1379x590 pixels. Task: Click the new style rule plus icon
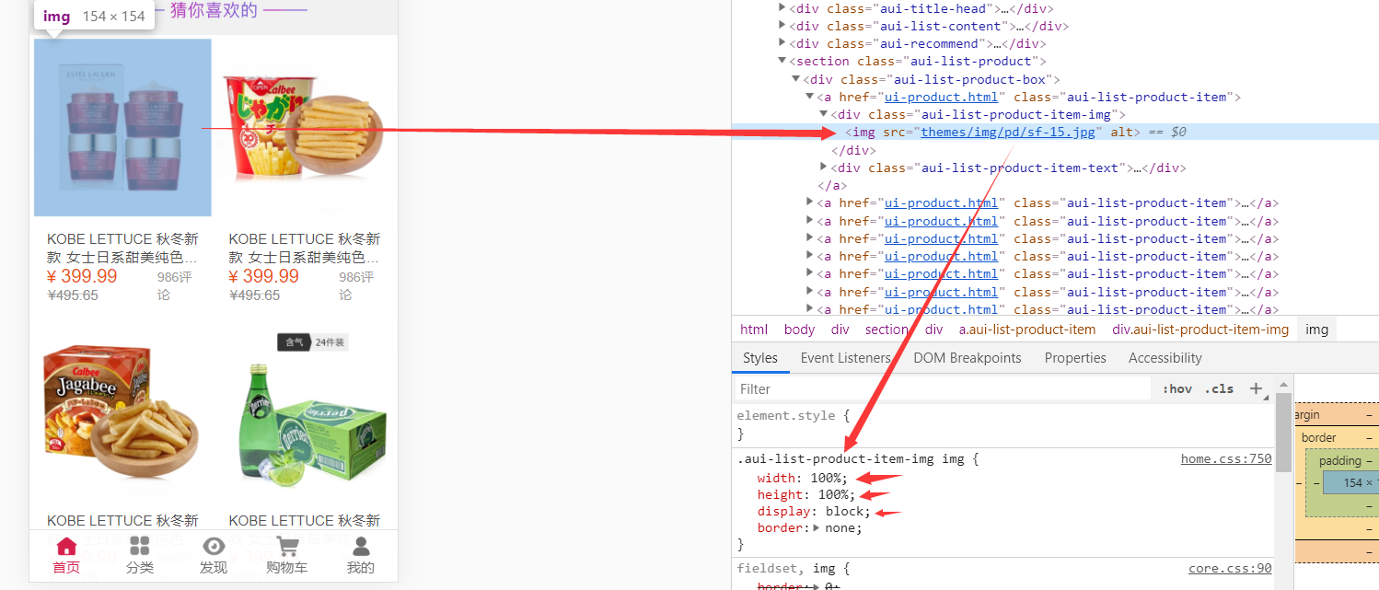(1256, 388)
